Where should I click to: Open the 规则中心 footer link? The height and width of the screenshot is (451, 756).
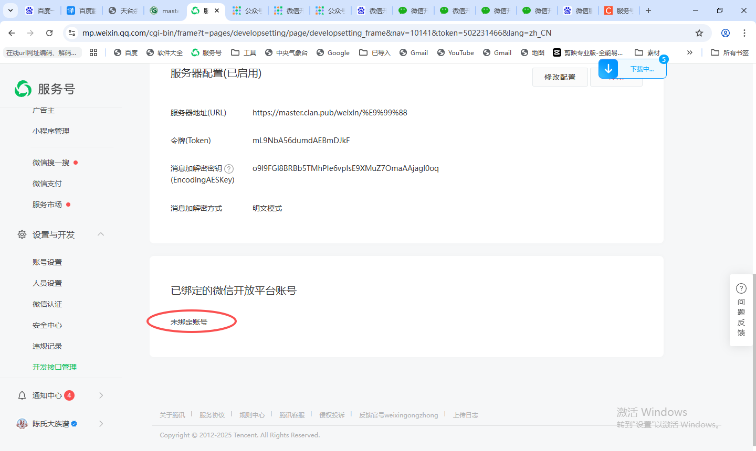click(252, 415)
